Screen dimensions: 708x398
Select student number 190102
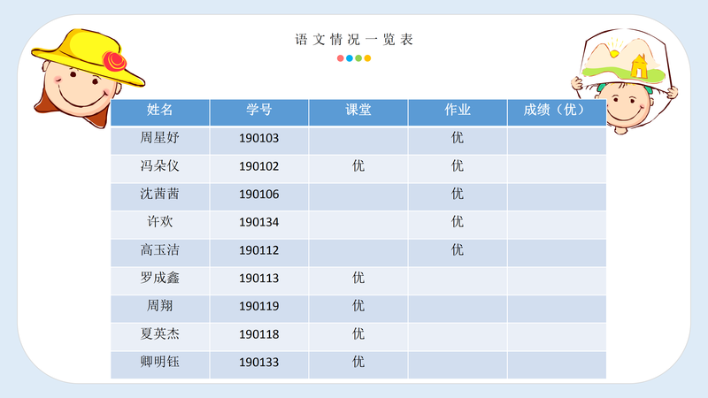(259, 166)
